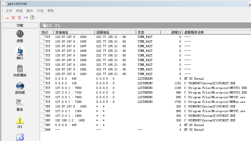Open the 文件 menu
Viewport: 251px width, 141px height.
point(9,11)
